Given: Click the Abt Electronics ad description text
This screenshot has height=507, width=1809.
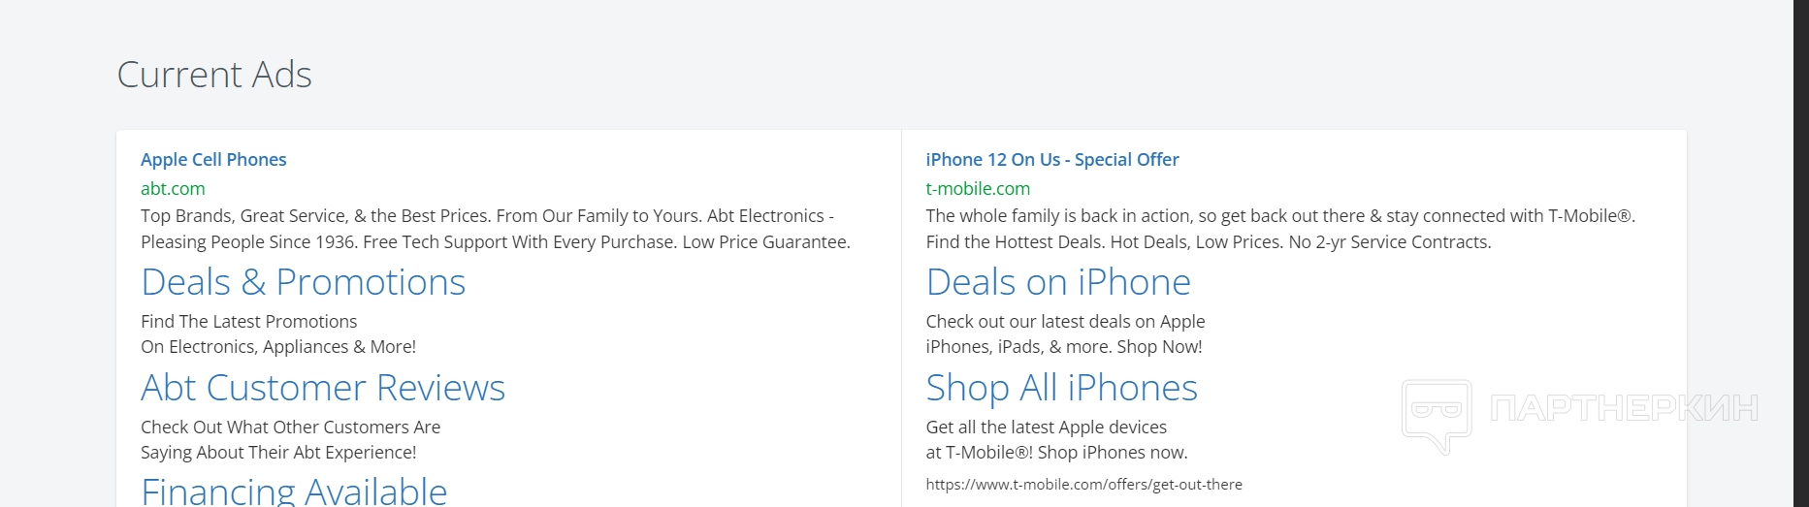Looking at the screenshot, I should [495, 229].
